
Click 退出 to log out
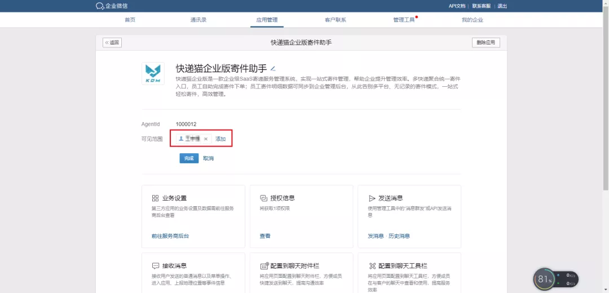click(x=502, y=6)
